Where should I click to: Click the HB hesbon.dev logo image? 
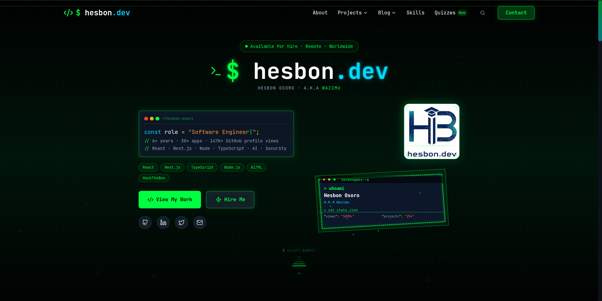tap(432, 131)
